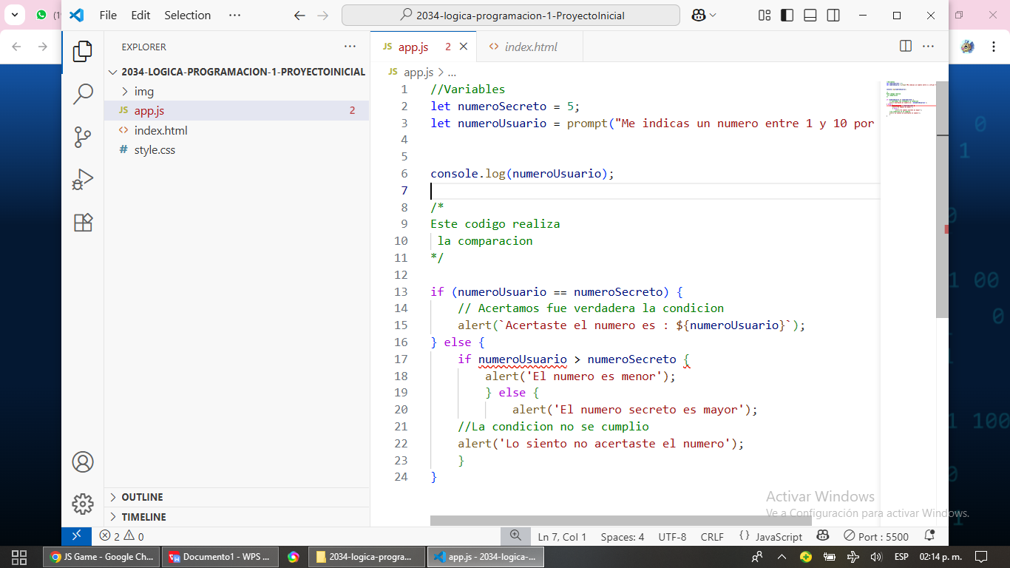This screenshot has height=568, width=1010.
Task: Click the Go Back arrow in title bar
Action: [299, 16]
